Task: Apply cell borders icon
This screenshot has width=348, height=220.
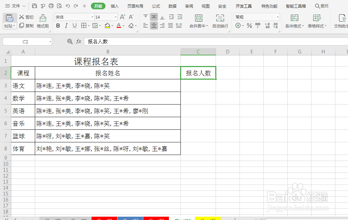Action: pyautogui.click(x=84, y=26)
